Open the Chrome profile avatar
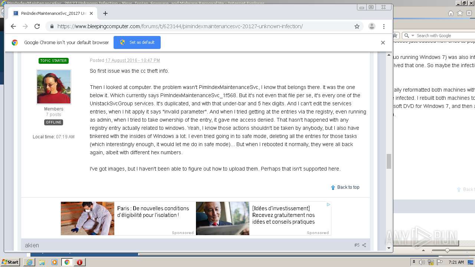This screenshot has width=475, height=267. click(371, 26)
